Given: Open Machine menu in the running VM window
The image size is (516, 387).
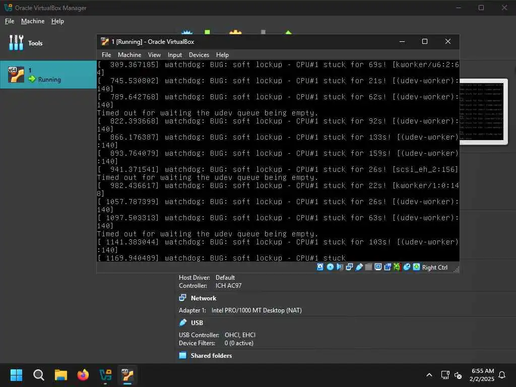Looking at the screenshot, I should (x=130, y=55).
